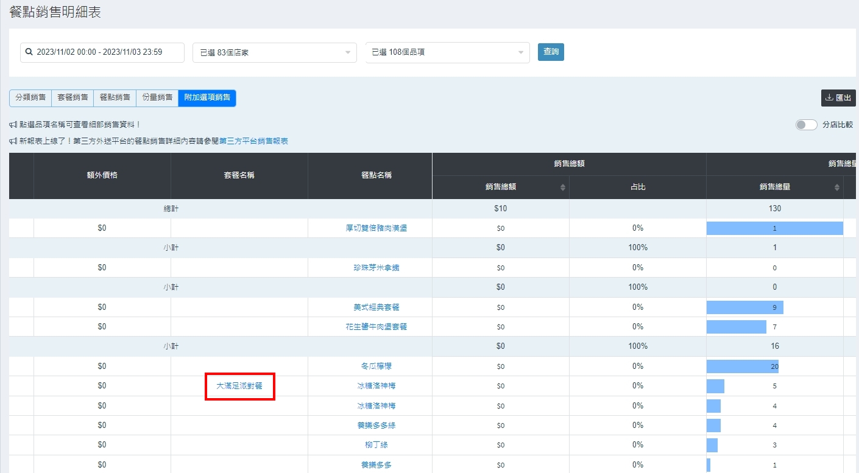
Task: Click the magnifier icon in date range field
Action: coord(29,52)
